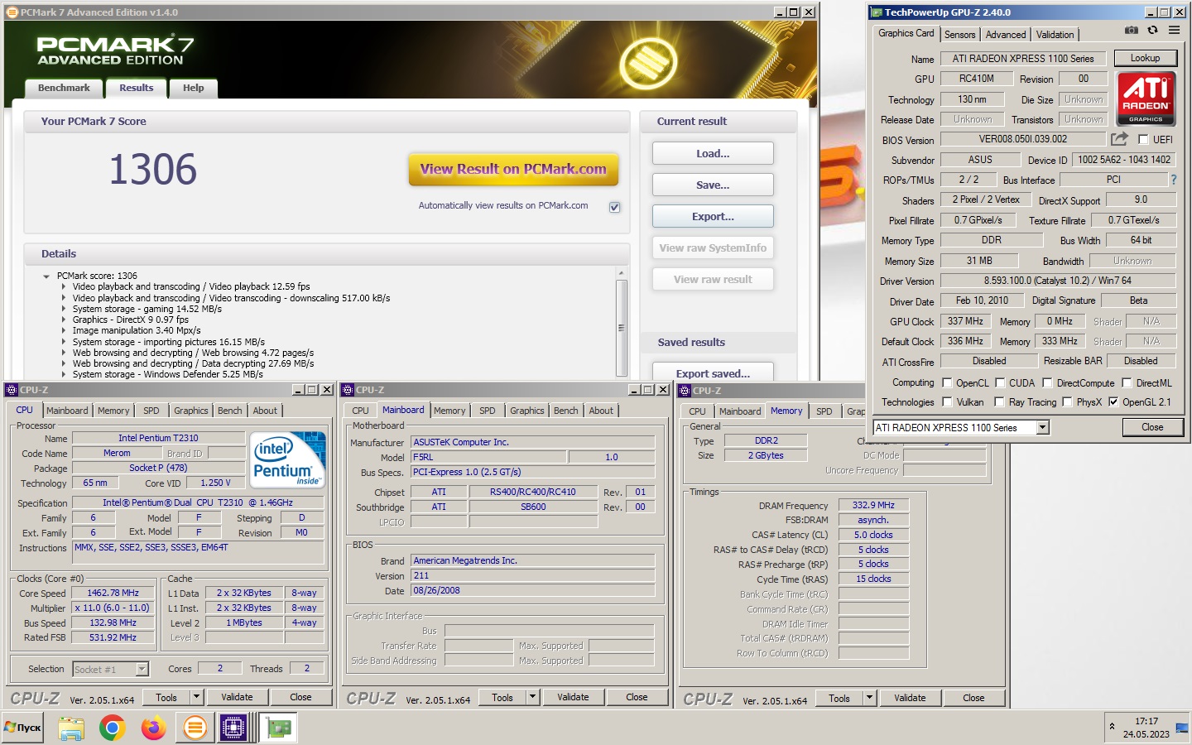Click the GPU-Z refresh icon
The width and height of the screenshot is (1192, 745).
click(1152, 30)
